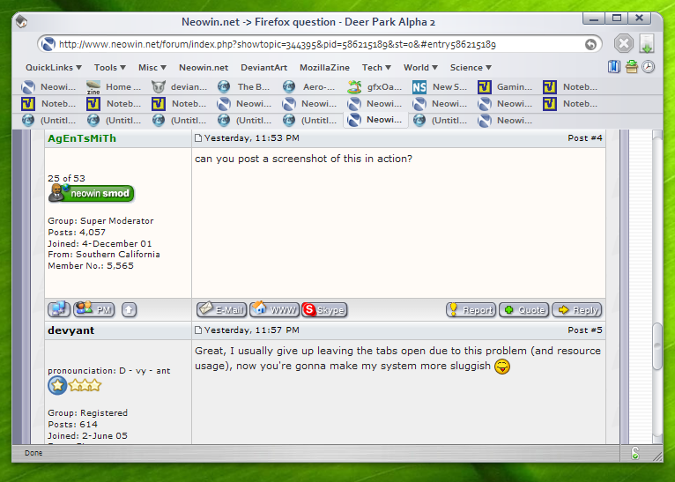Open the History clock icon
This screenshot has height=482, width=675.
click(x=648, y=67)
